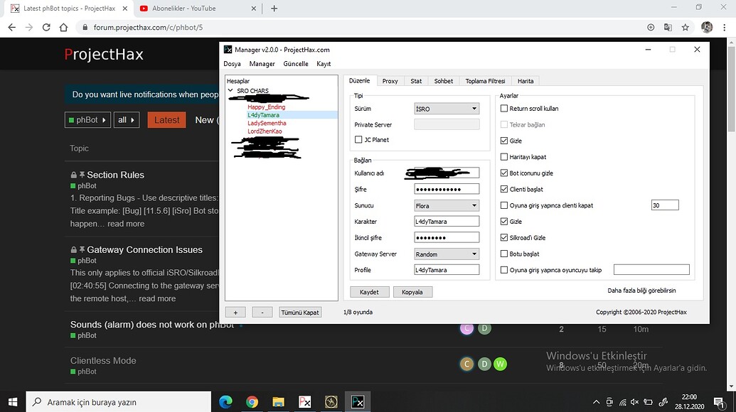Activate the teal Px Manager taskbar icon
Image resolution: width=736 pixels, height=412 pixels.
(x=358, y=401)
